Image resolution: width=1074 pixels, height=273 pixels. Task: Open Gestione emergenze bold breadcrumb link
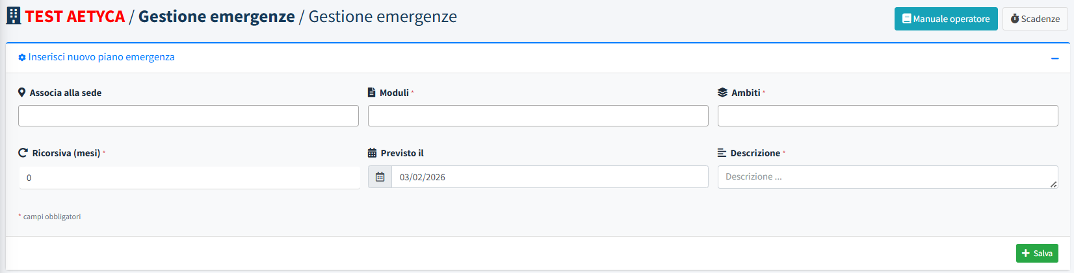point(216,16)
